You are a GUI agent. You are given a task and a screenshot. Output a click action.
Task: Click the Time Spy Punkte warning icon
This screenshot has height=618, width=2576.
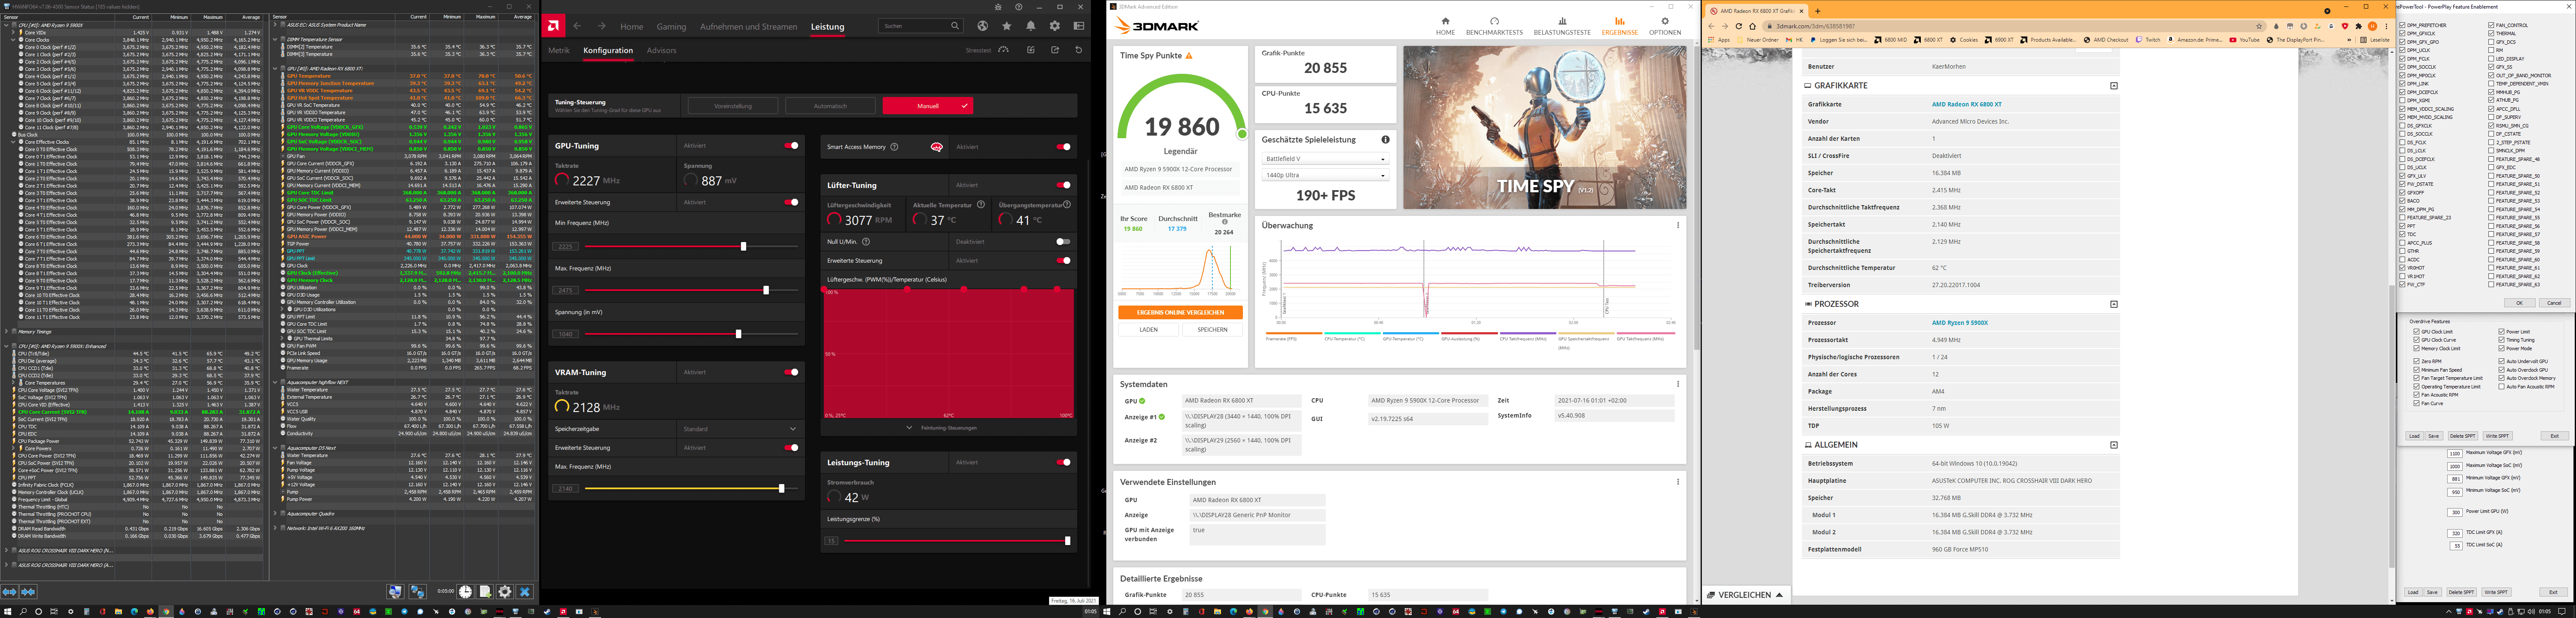pos(1189,56)
